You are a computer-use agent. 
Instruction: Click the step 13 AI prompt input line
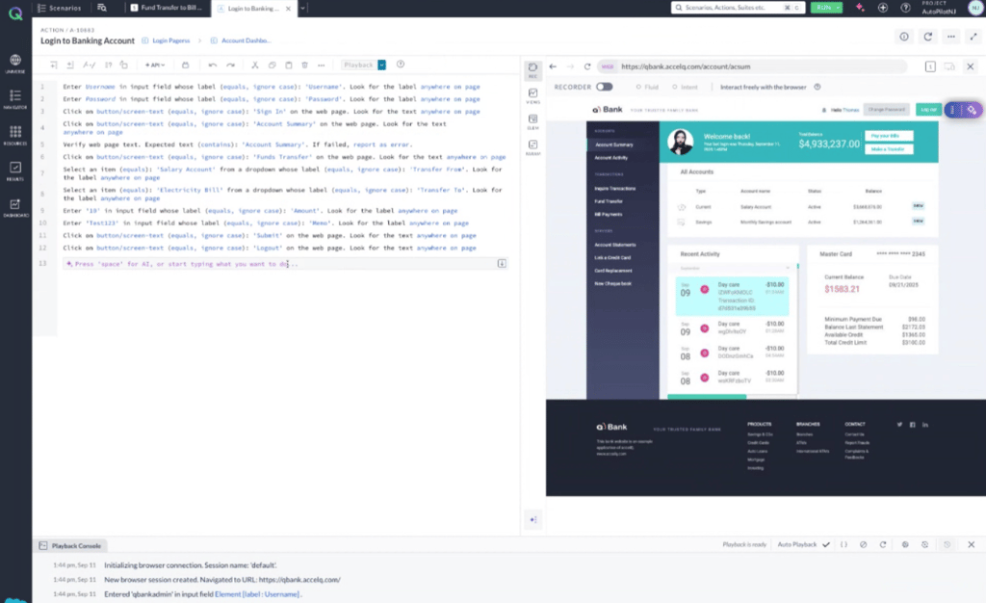[x=285, y=264]
